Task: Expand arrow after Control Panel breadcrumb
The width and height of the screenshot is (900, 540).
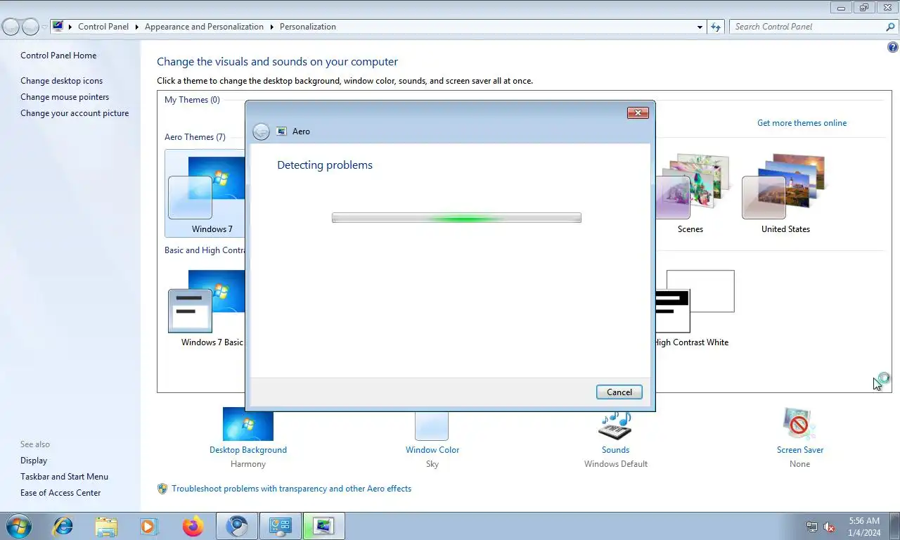Action: (x=137, y=27)
